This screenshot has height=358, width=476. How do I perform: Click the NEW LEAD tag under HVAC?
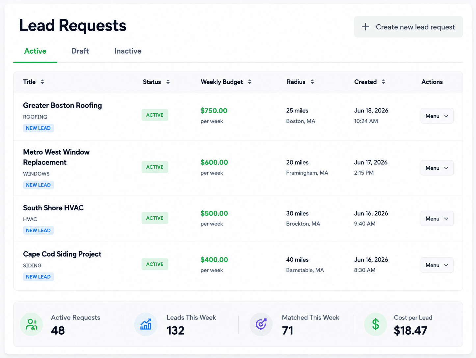[38, 230]
